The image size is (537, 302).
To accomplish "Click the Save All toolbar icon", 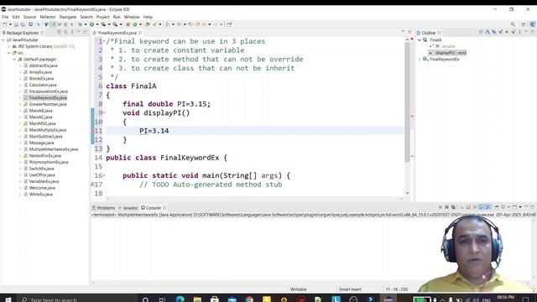I will tap(23, 24).
